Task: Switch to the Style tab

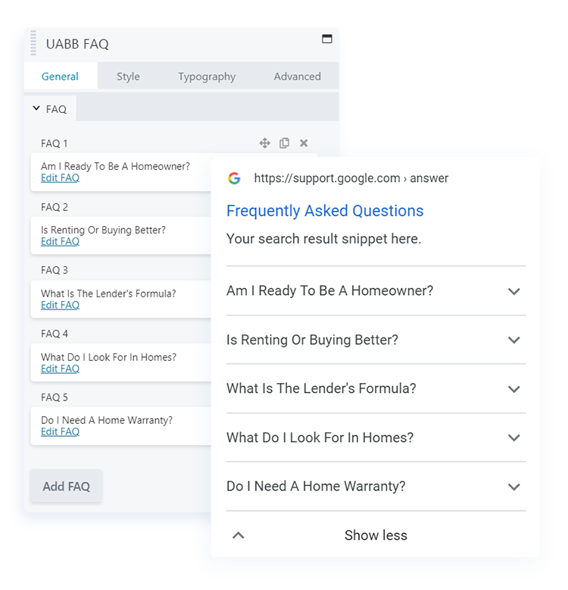Action: 128,76
